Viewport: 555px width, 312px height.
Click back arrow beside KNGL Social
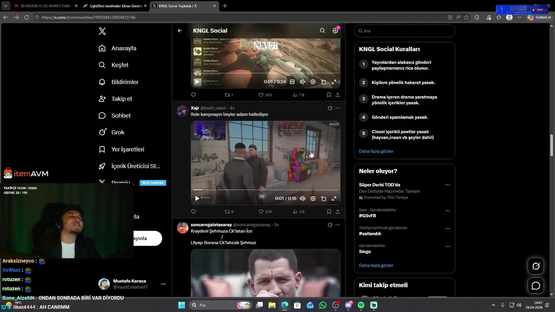click(180, 31)
